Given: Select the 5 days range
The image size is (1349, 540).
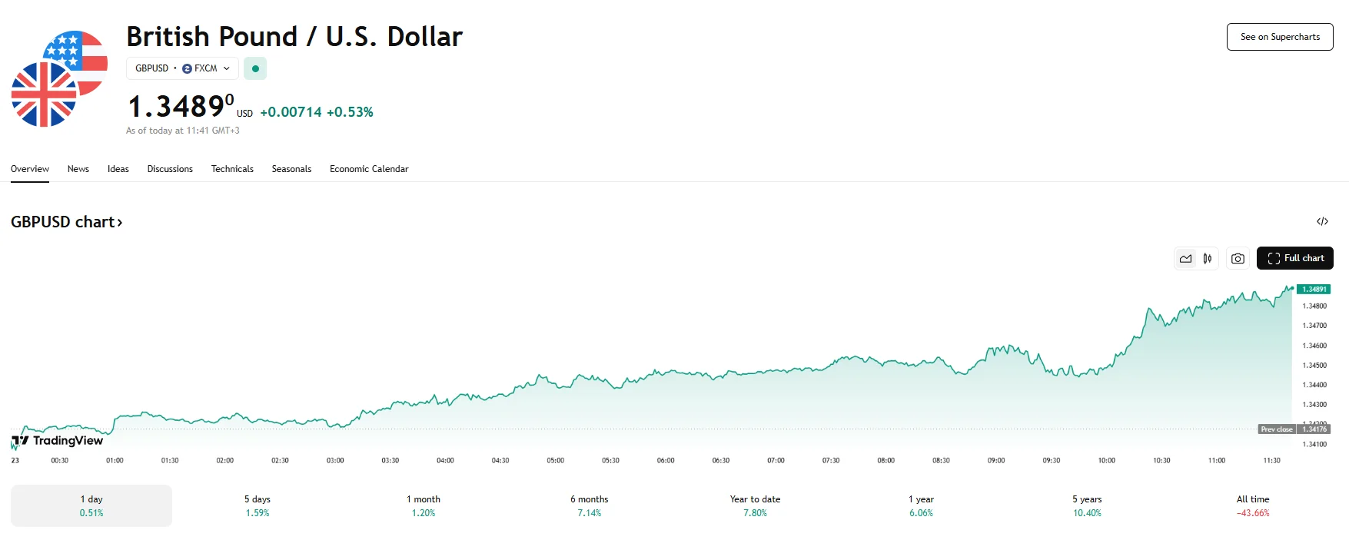Looking at the screenshot, I should coord(258,505).
